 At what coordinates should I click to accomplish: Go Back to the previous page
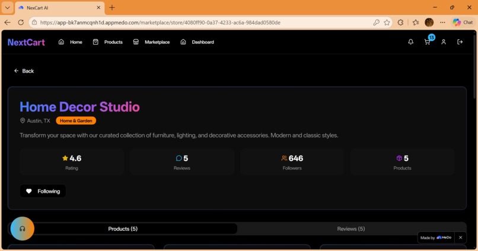(24, 71)
